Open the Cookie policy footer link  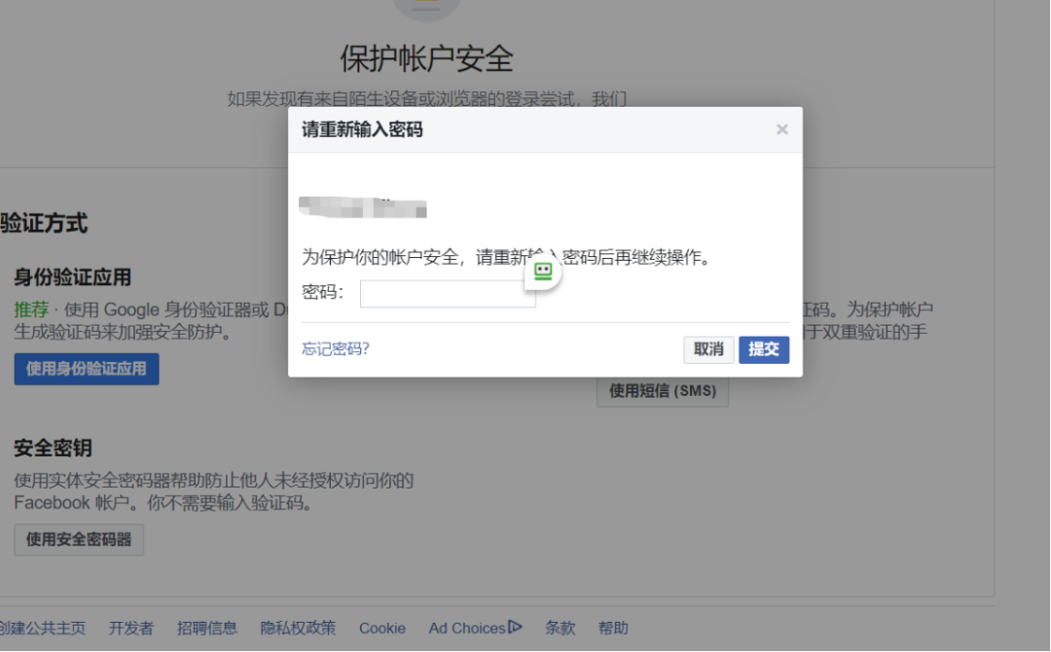click(381, 628)
